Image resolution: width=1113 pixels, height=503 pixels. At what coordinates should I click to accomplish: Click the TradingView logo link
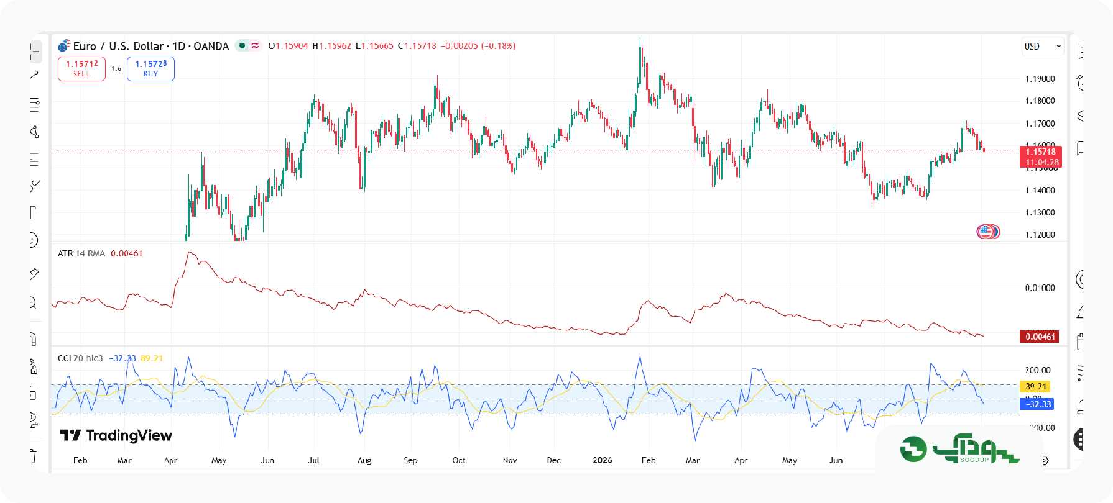[x=116, y=435]
